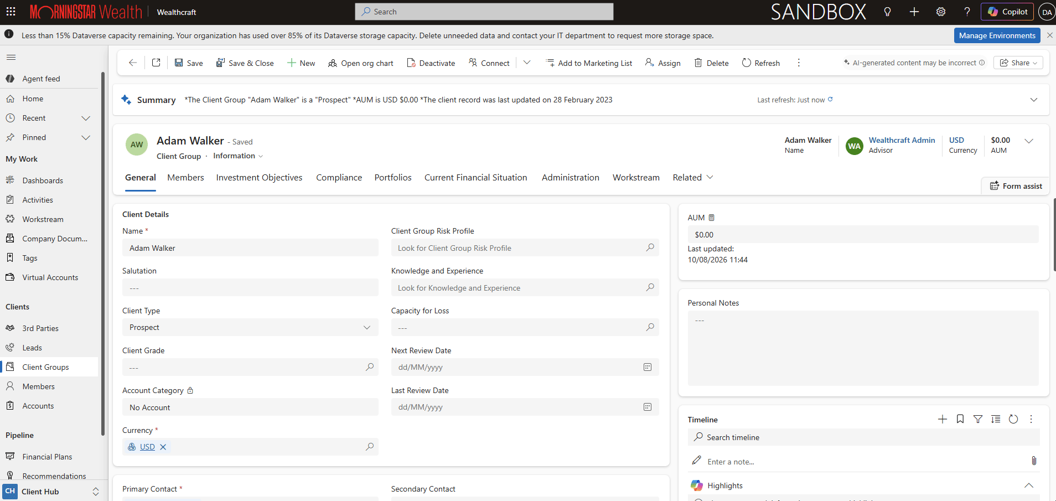Image resolution: width=1056 pixels, height=501 pixels.
Task: Click Refresh command
Action: (x=761, y=63)
